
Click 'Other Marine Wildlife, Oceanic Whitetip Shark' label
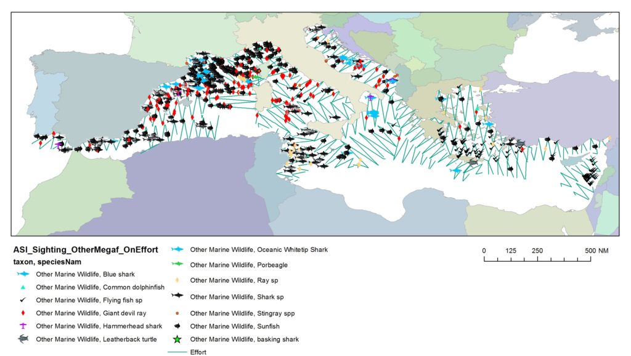[x=259, y=249]
